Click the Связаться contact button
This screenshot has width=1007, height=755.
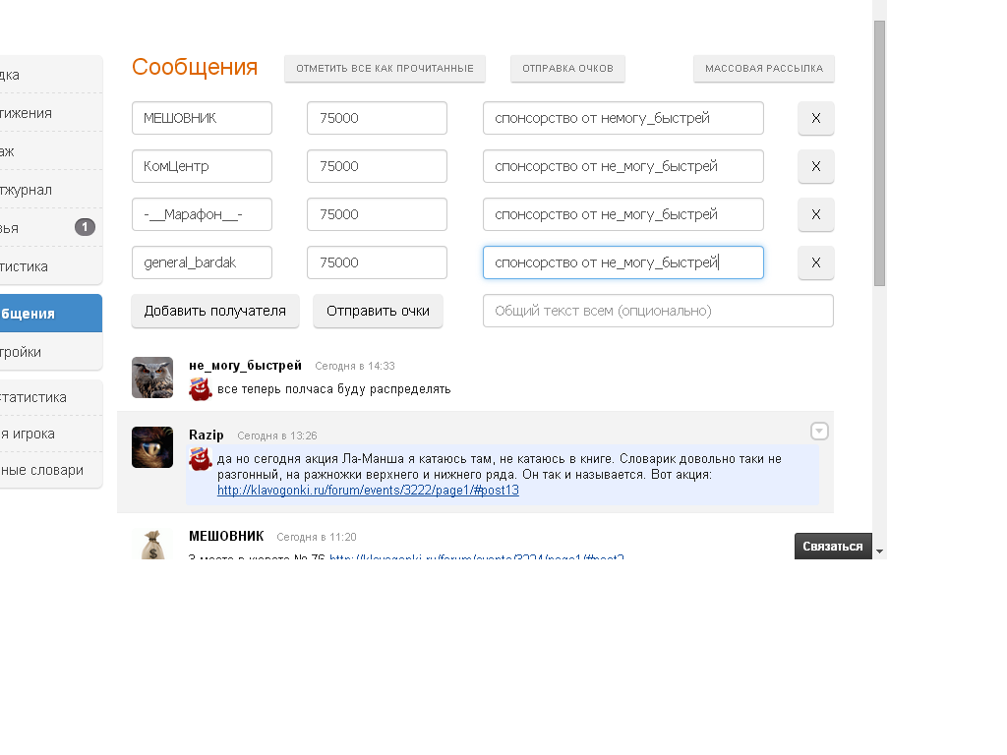[x=833, y=547]
